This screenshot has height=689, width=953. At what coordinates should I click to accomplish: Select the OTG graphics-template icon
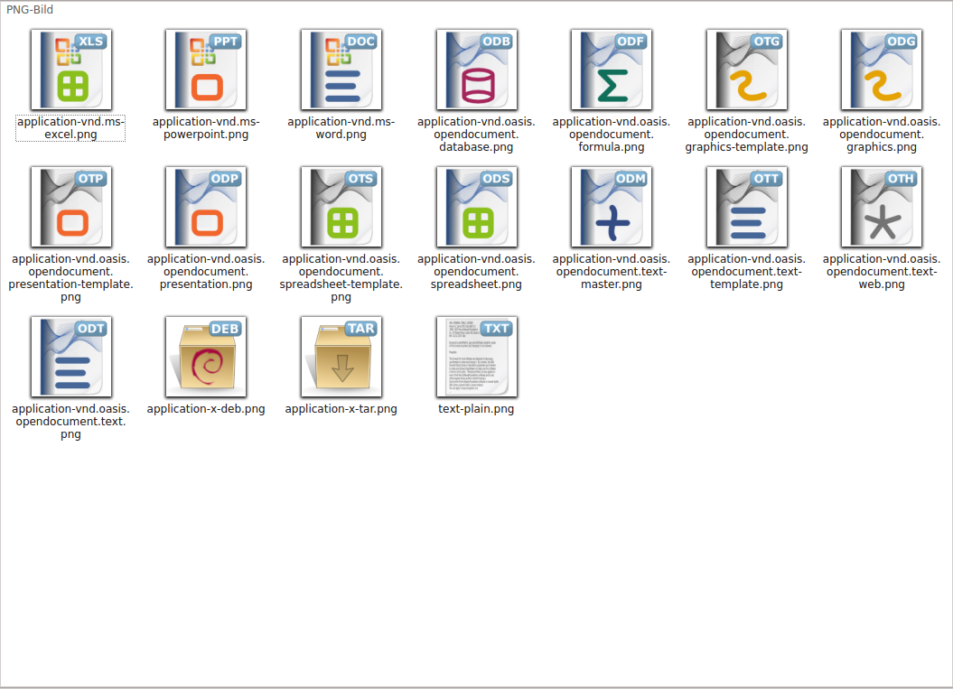[746, 70]
